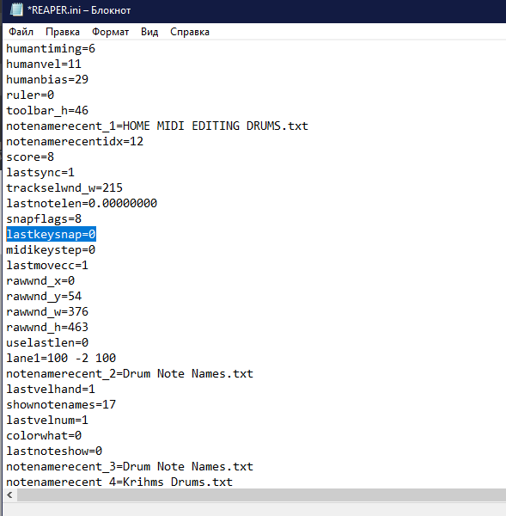This screenshot has height=516, width=506.
Task: Click the lastvelhand=1 line
Action: [51, 389]
